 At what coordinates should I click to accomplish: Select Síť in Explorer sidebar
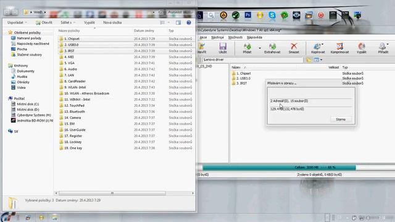(13, 131)
